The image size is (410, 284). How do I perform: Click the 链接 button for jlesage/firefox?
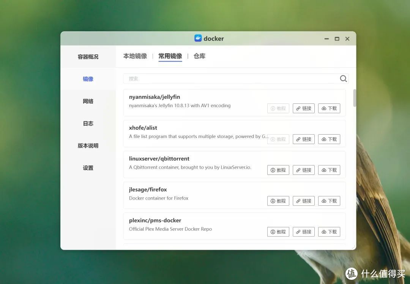click(x=303, y=201)
